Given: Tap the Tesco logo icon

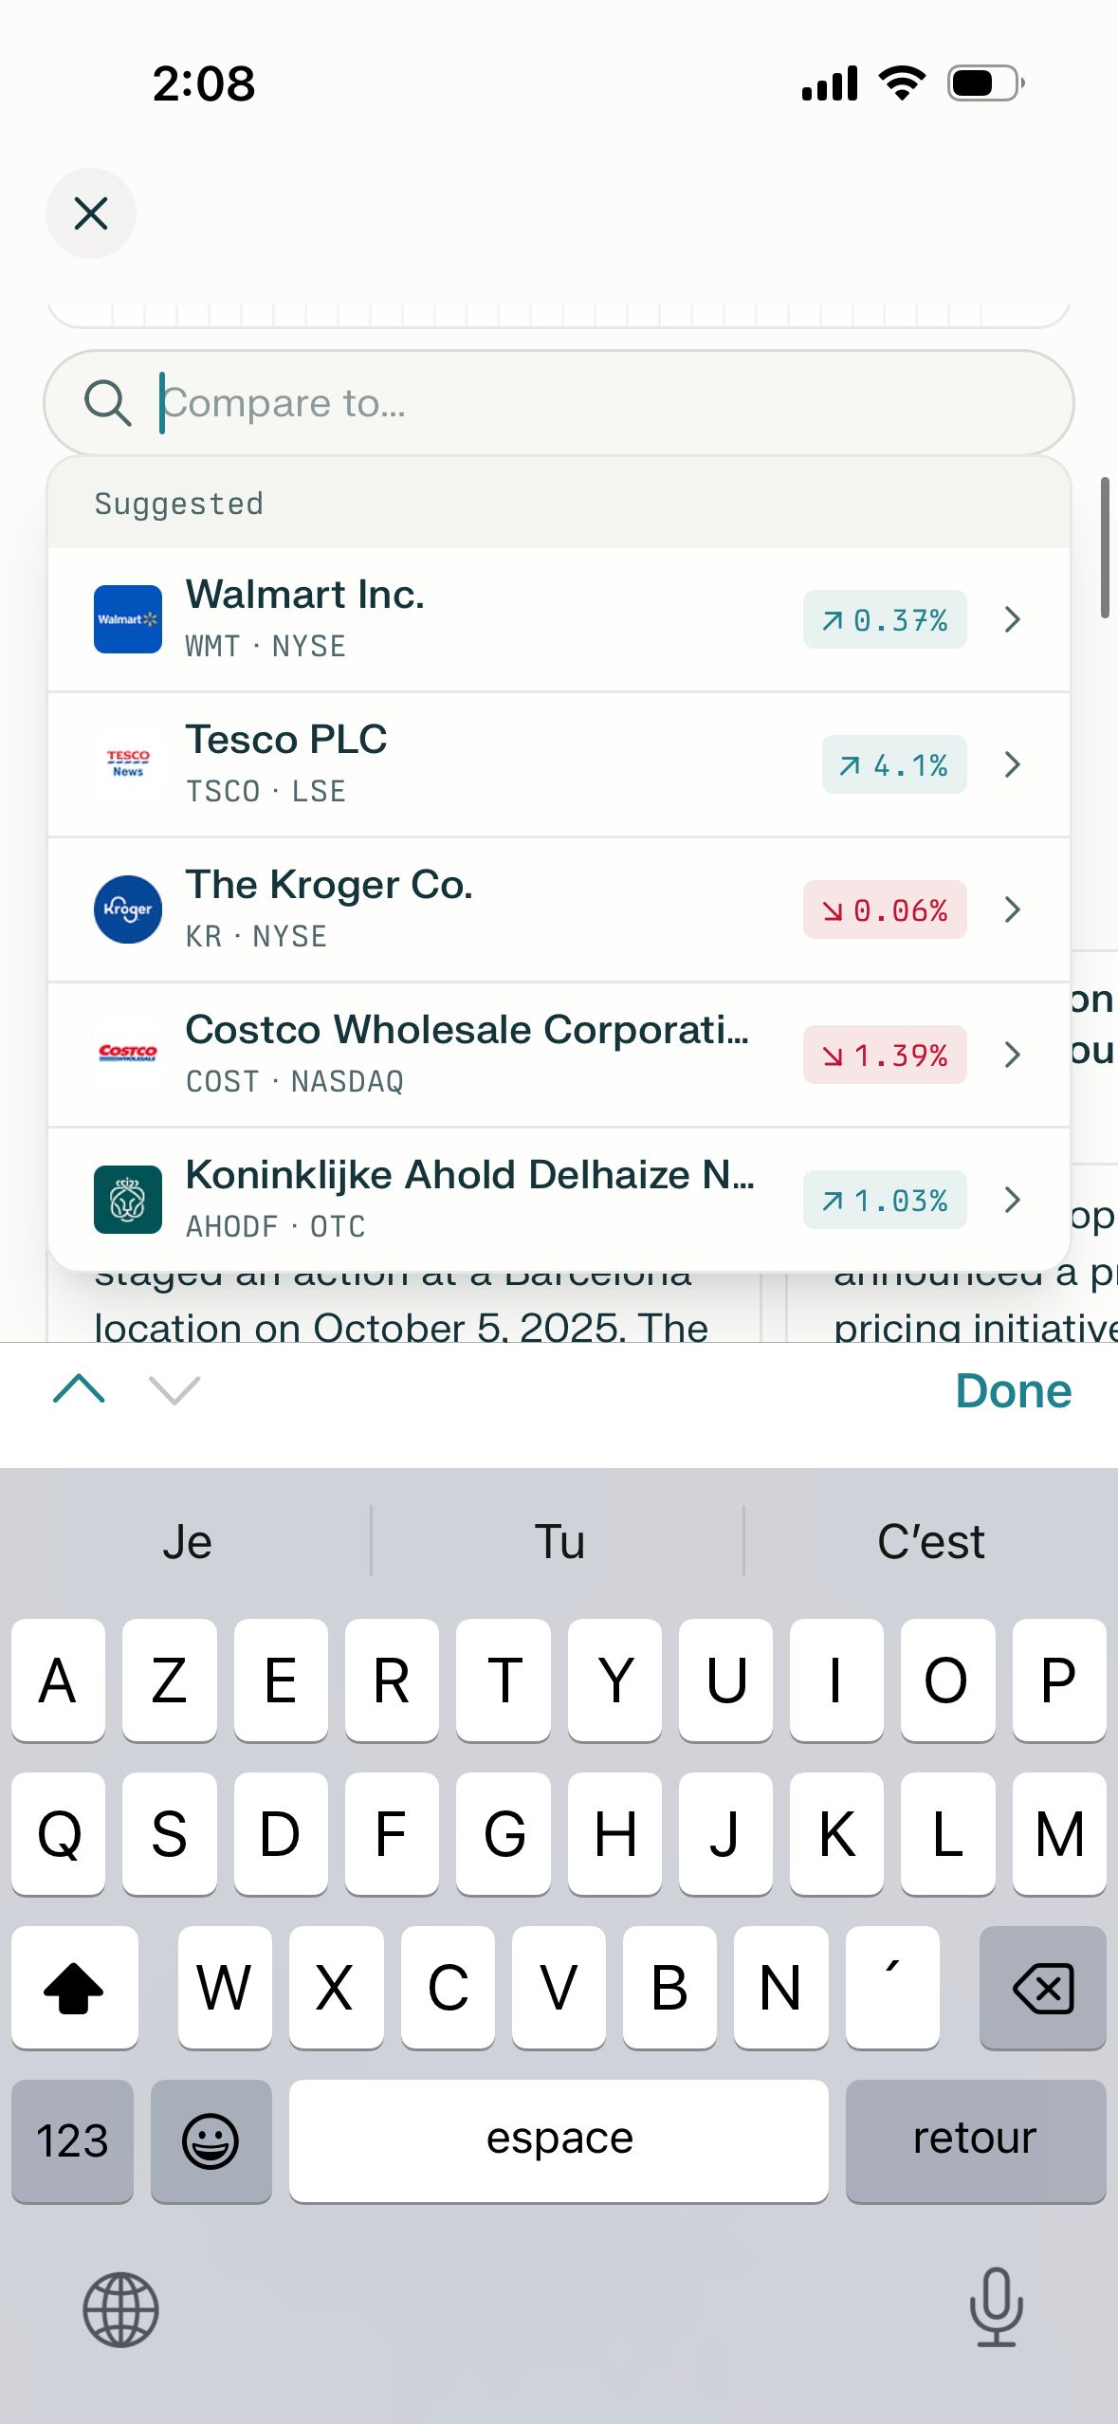Looking at the screenshot, I should [x=128, y=764].
